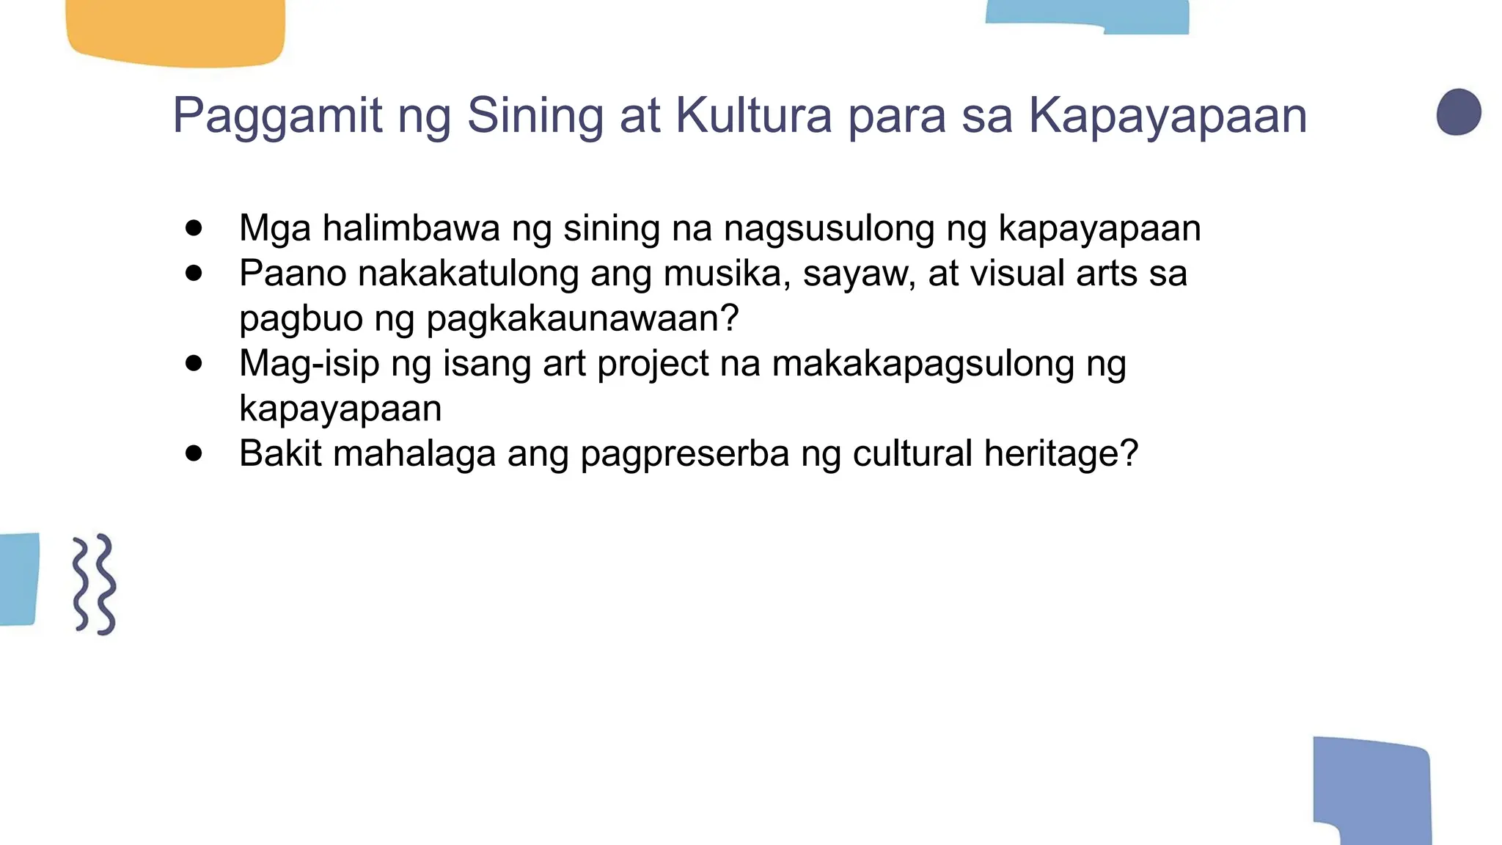Screen dimensions: 1502x845
Task: Click the bullet dot before 'Bakit mahalaga'
Action: pos(194,453)
